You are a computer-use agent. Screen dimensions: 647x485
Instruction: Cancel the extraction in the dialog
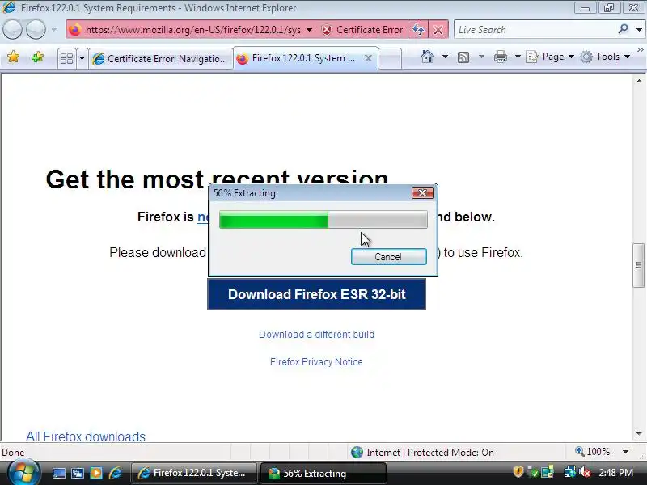click(388, 256)
